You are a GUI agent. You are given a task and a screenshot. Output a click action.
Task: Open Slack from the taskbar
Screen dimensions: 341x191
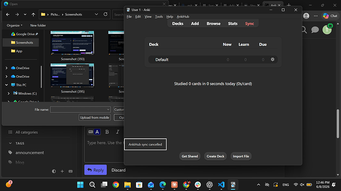click(198, 185)
